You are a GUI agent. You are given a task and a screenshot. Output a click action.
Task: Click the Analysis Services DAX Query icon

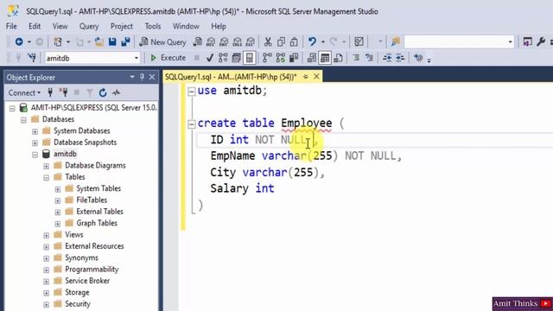point(251,42)
